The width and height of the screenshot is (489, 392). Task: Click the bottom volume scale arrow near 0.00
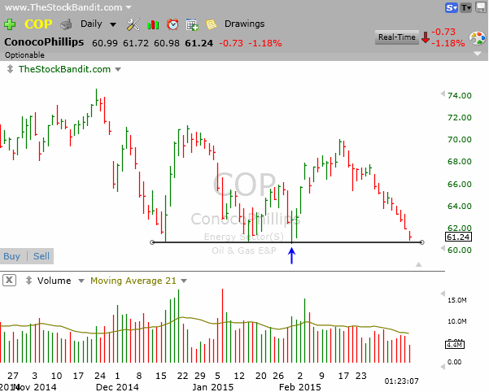443,367
